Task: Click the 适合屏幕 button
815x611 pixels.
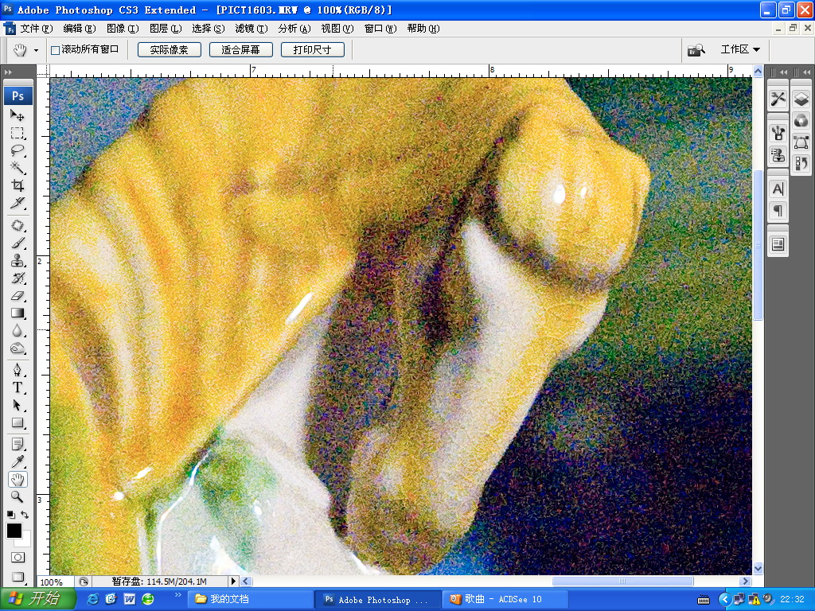Action: point(240,49)
